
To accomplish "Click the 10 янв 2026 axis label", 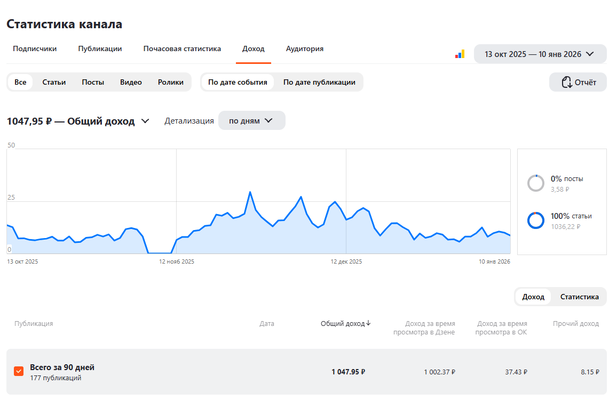I will pos(494,261).
